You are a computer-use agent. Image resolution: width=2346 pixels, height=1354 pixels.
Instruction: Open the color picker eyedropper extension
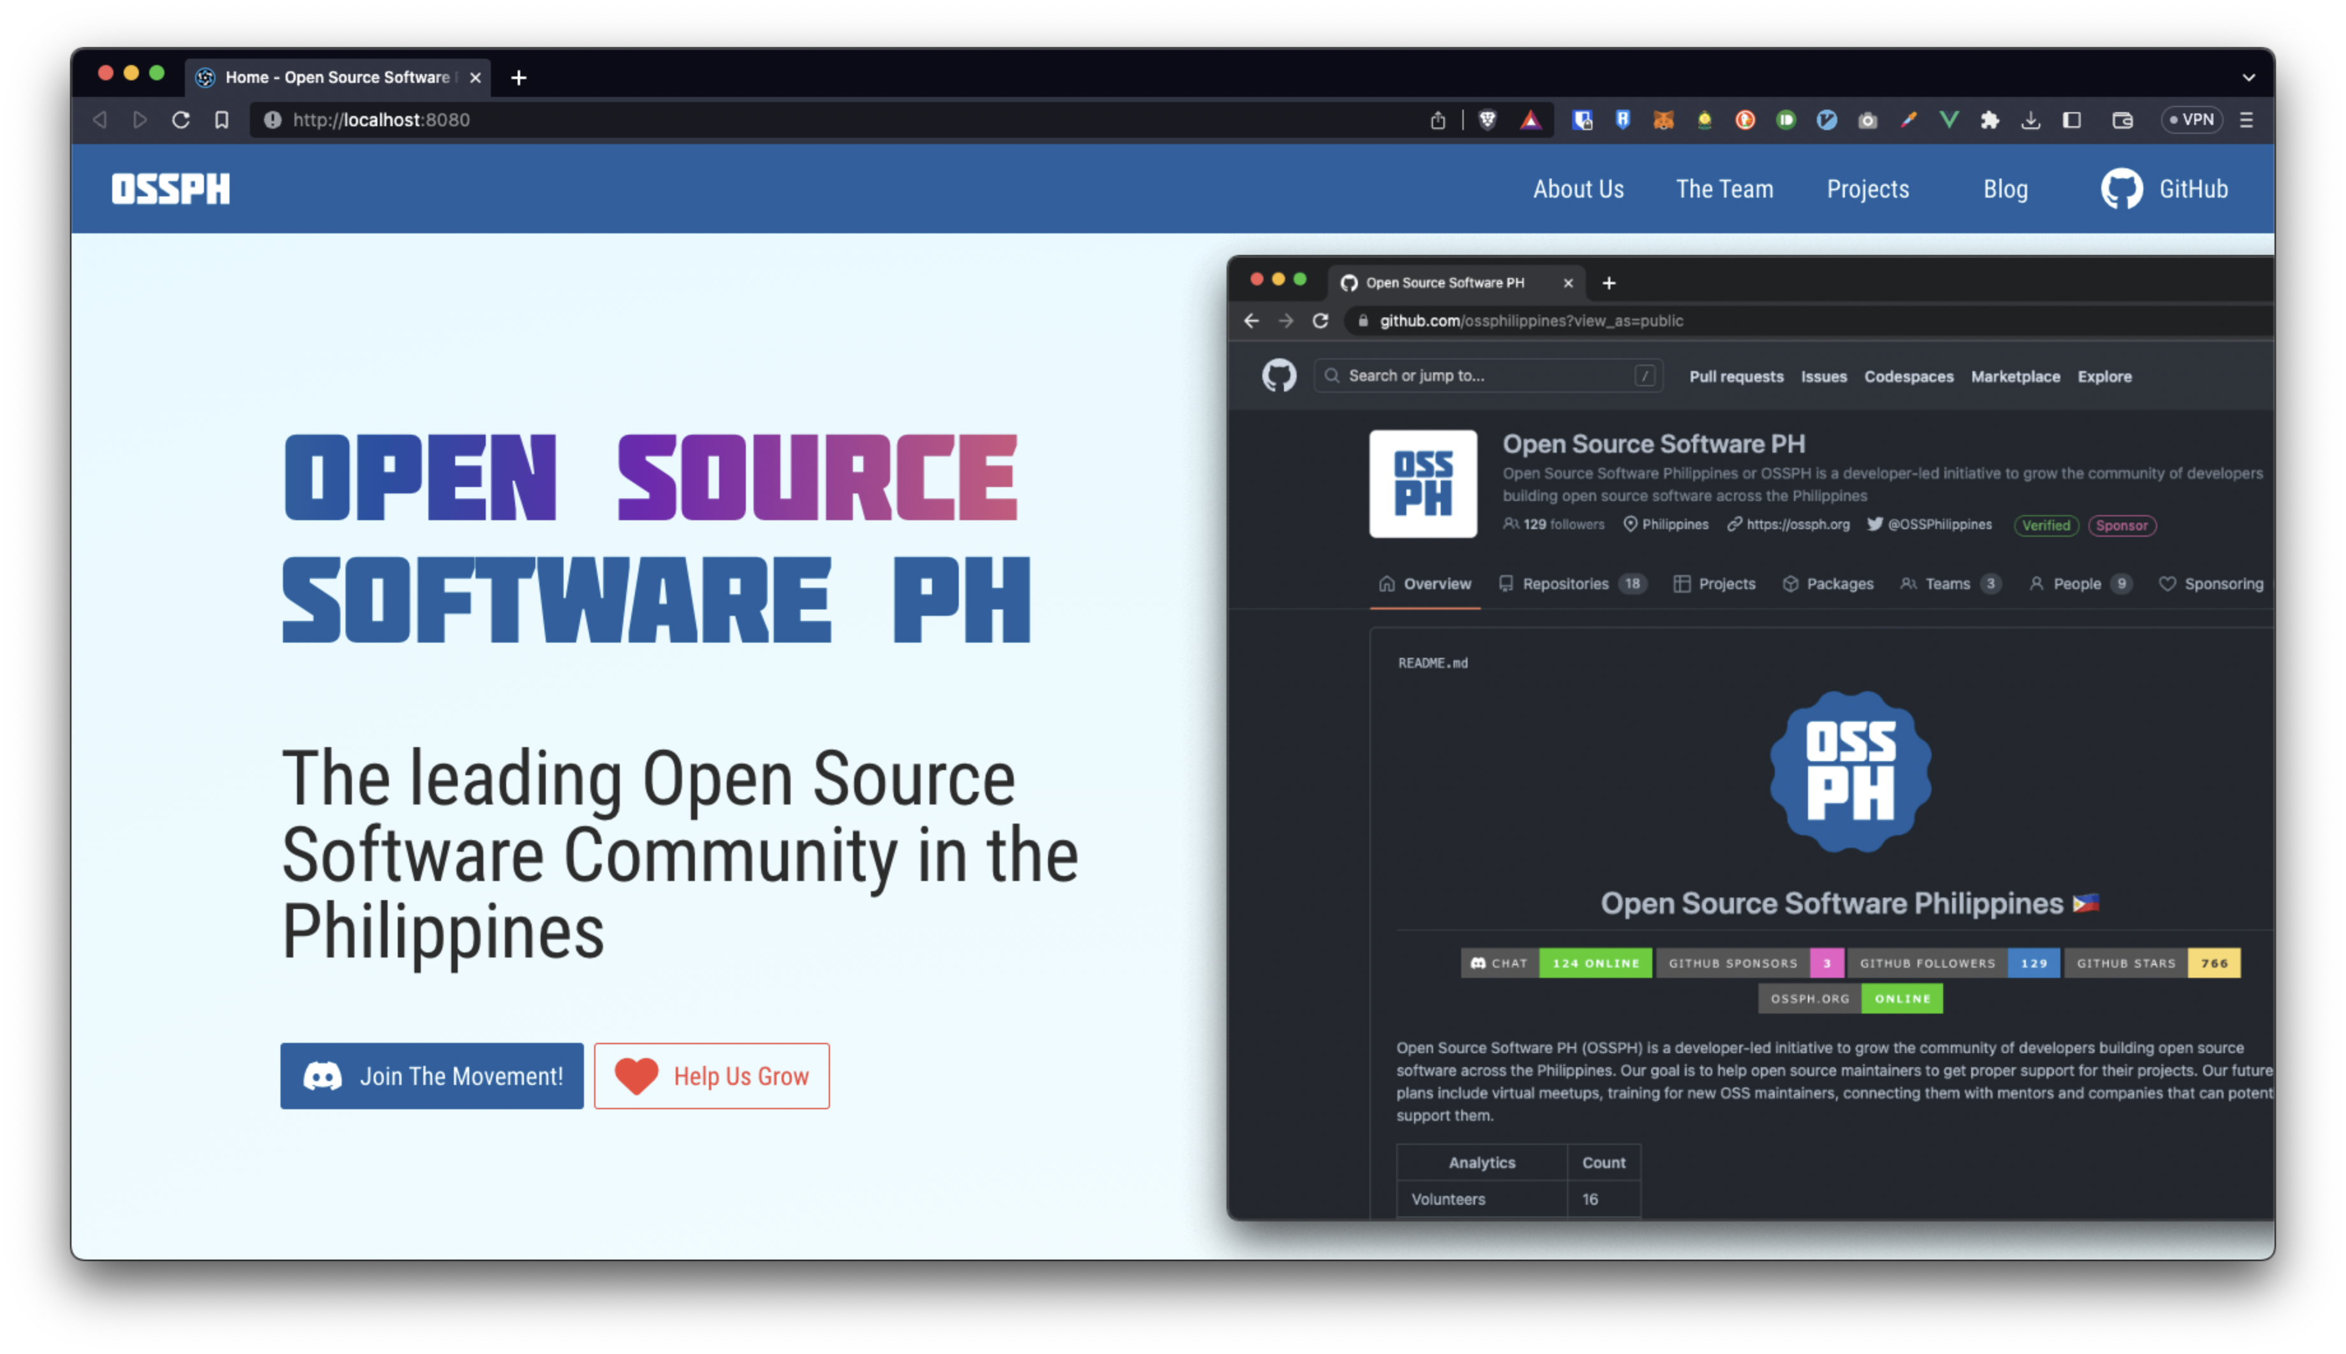click(x=1908, y=120)
